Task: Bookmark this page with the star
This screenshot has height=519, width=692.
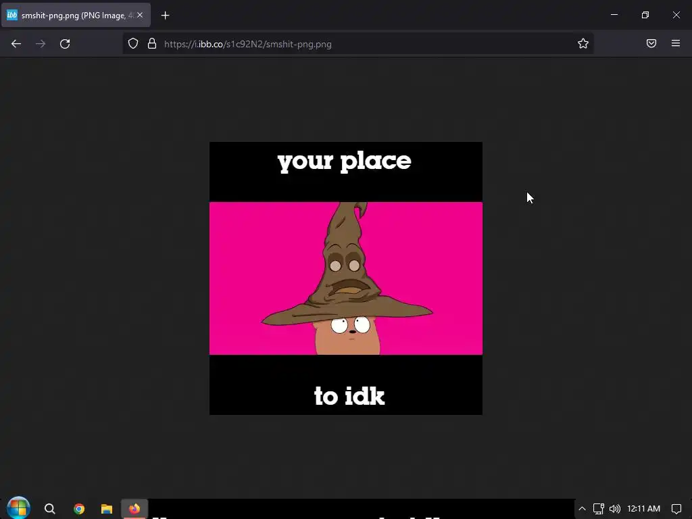Action: (583, 44)
